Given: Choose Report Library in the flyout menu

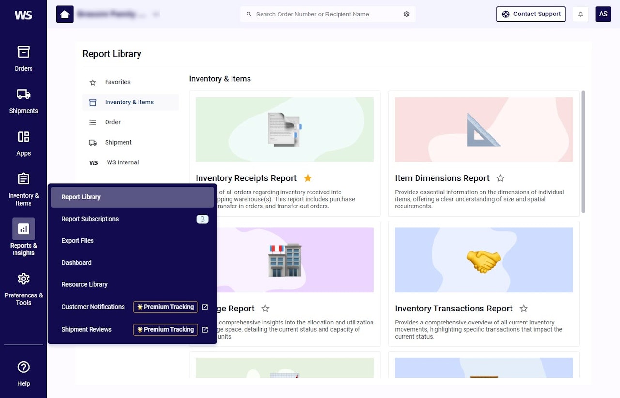Looking at the screenshot, I should (x=132, y=197).
